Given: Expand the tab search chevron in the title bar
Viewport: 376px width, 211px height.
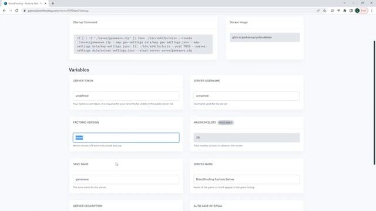Looking at the screenshot, I should [x=344, y=3].
